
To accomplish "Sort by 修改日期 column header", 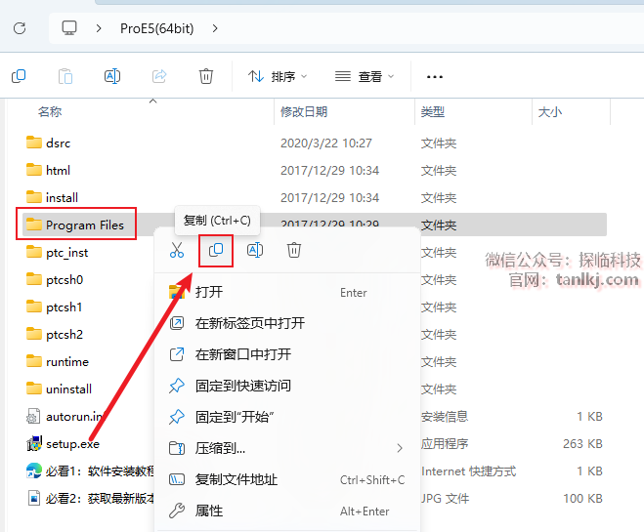I will [304, 111].
